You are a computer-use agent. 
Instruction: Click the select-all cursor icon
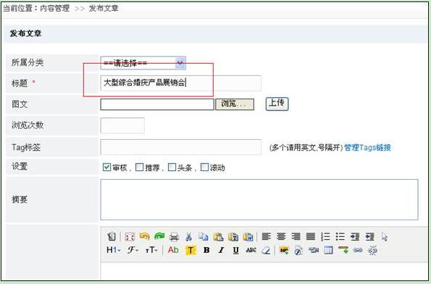point(384,237)
